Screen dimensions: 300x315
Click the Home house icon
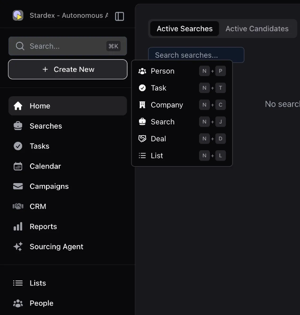point(18,106)
